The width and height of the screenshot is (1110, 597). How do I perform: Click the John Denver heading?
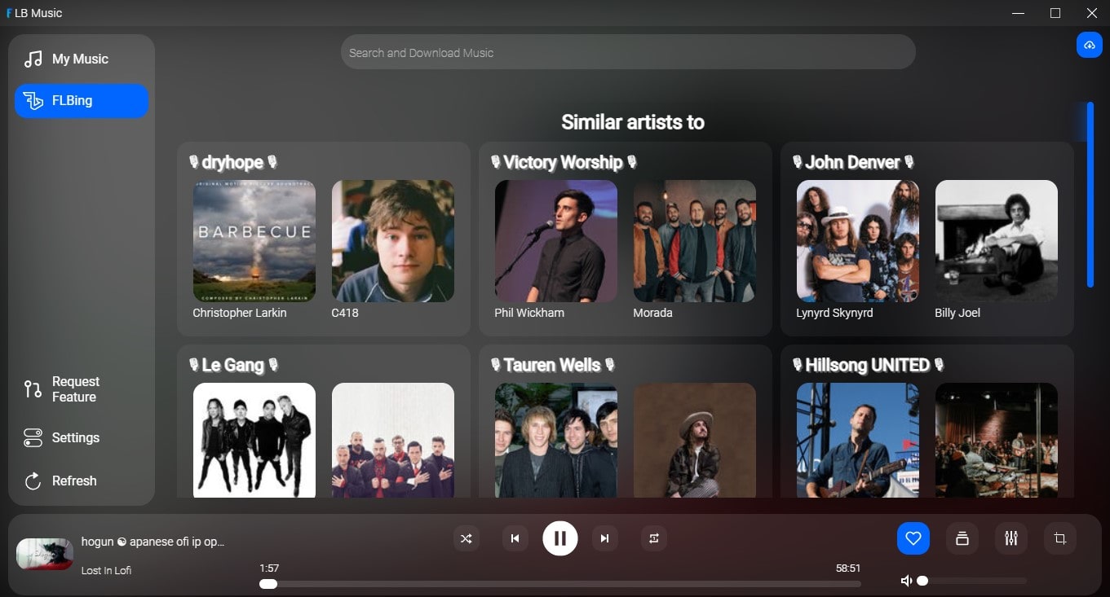(853, 162)
